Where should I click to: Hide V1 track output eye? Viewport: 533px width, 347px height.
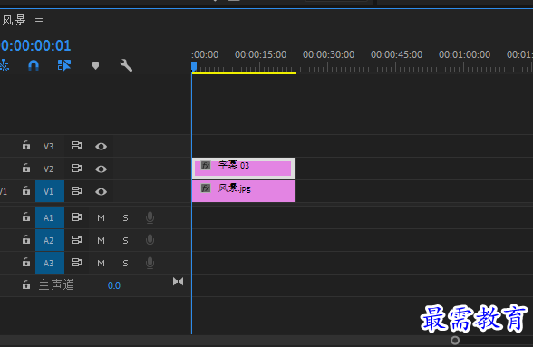(101, 192)
